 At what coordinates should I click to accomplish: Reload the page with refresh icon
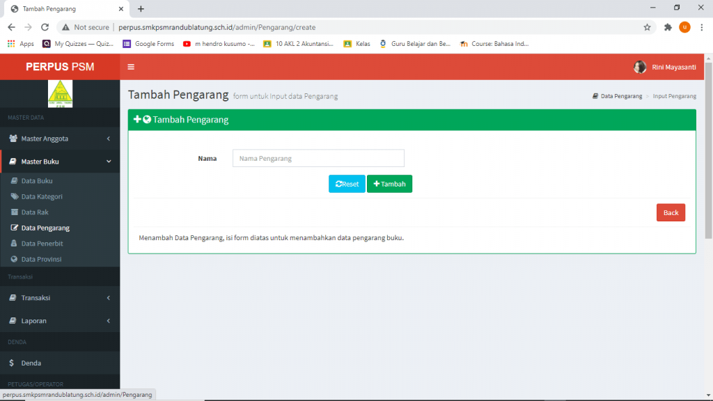[45, 27]
